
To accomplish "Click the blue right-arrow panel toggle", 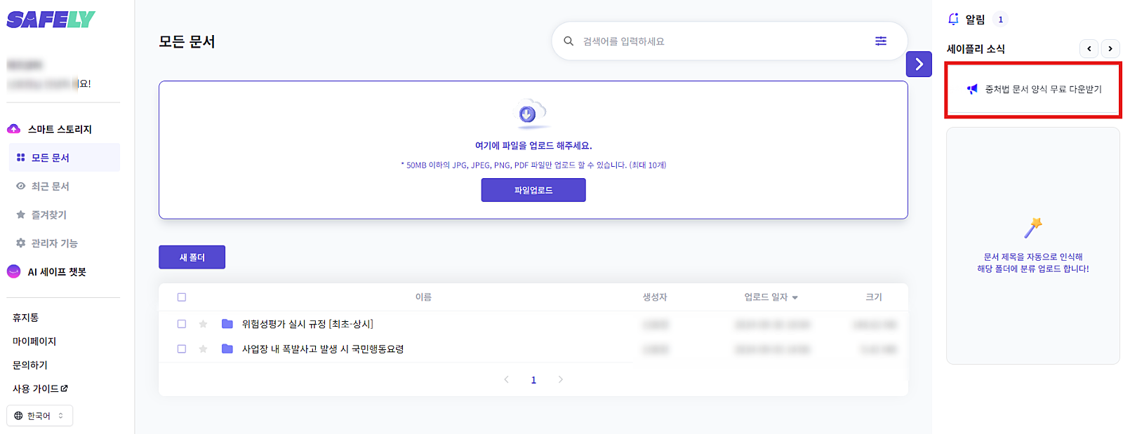I will pos(919,65).
